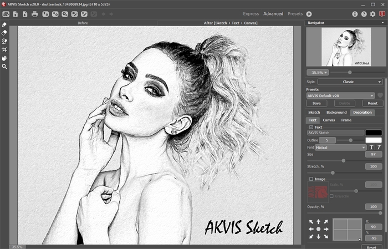This screenshot has height=249, width=388.
Task: Load guiding lines with the arrow-pencil icon
Action: click(84, 14)
